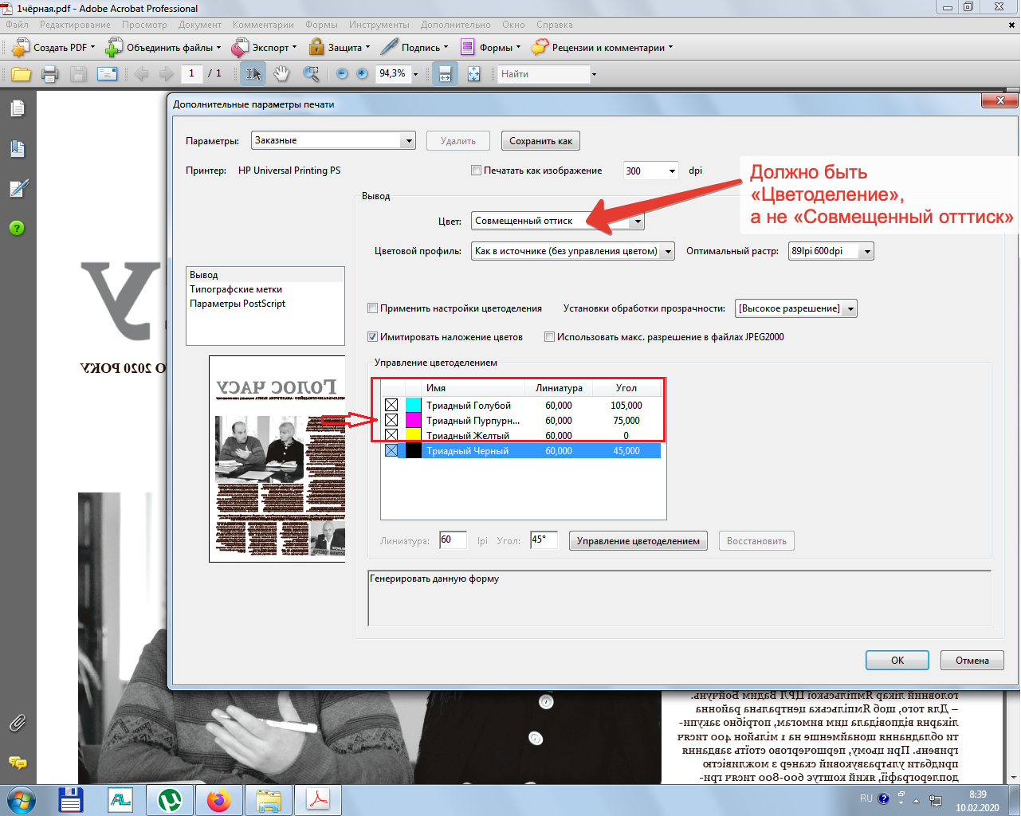This screenshot has width=1021, height=816.
Task: Check Использовать макс. разрешение в файлах JPEG2000
Action: coord(549,337)
